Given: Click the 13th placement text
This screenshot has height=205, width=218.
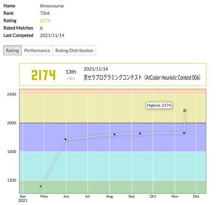Looking at the screenshot, I should click(71, 72).
